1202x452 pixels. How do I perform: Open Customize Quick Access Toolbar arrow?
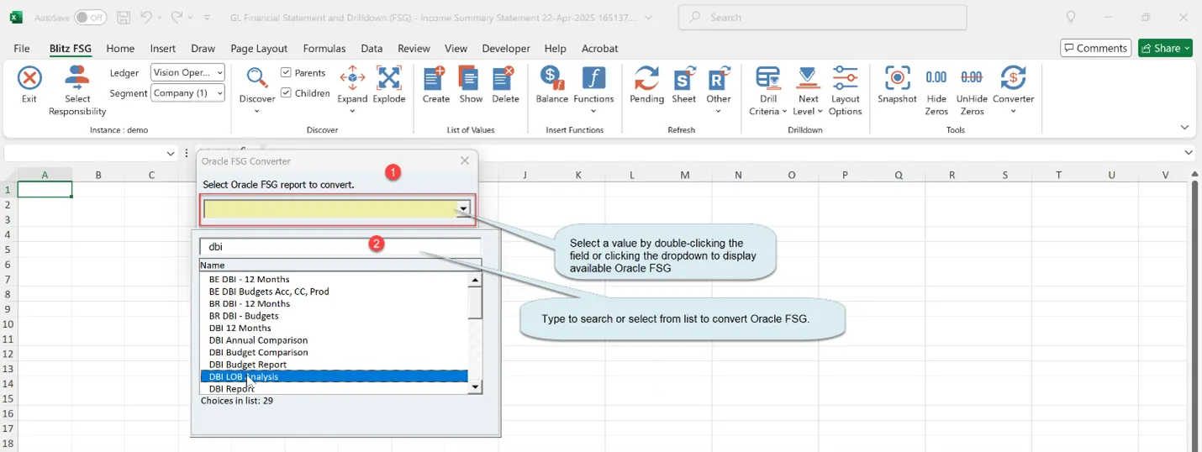coord(208,17)
